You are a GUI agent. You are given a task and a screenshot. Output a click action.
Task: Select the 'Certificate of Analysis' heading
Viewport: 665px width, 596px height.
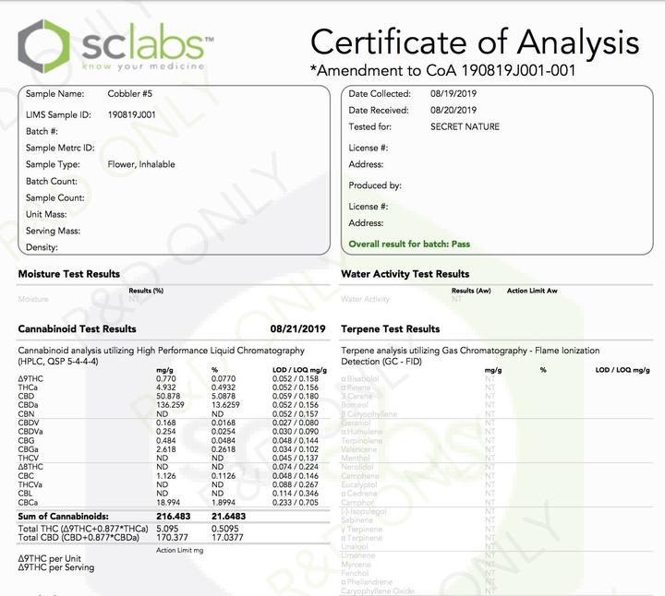[475, 42]
